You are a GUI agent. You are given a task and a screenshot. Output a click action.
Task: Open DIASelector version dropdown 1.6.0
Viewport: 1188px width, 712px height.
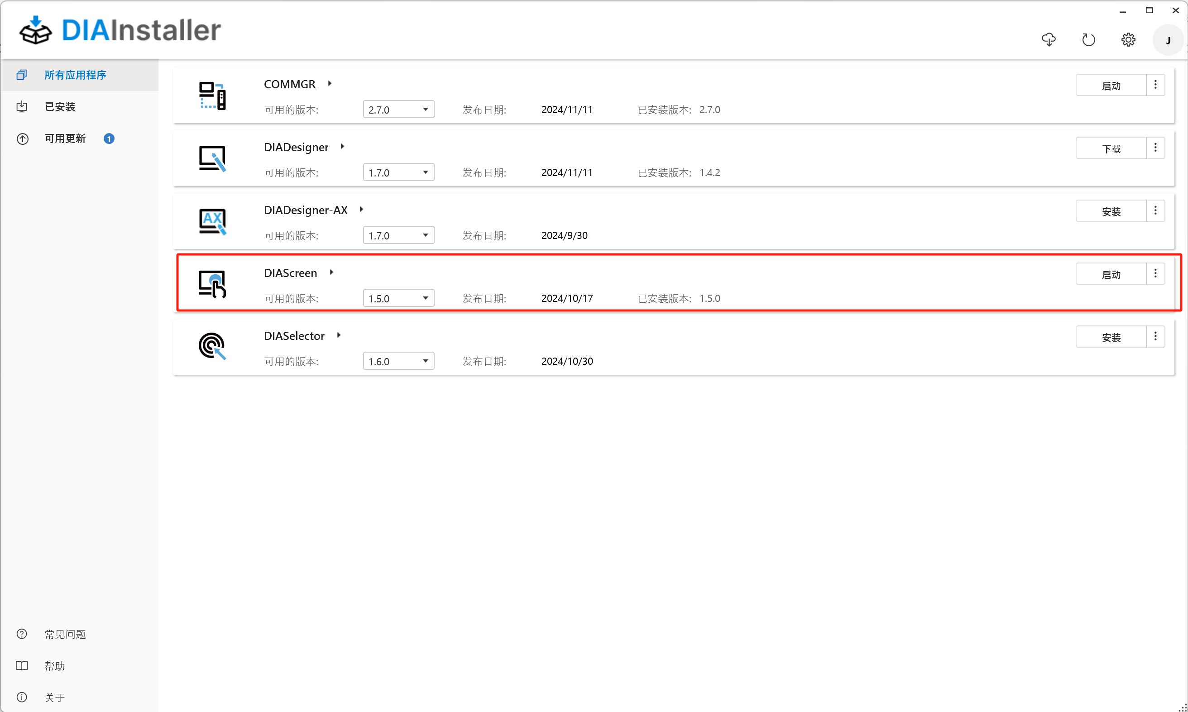point(398,361)
